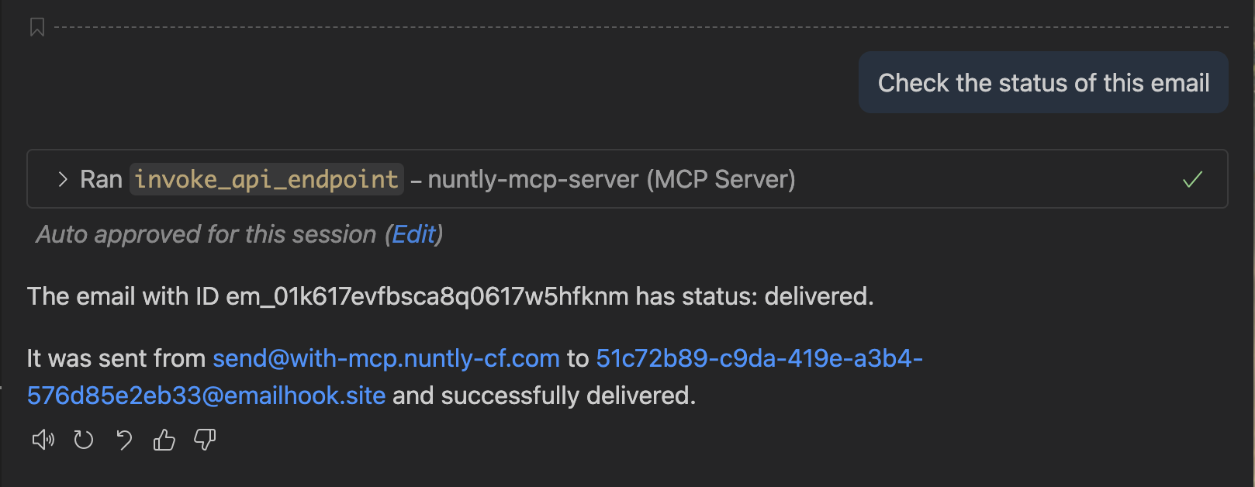Give the response a thumbs down
Screen dimensions: 1255x487
pos(205,440)
